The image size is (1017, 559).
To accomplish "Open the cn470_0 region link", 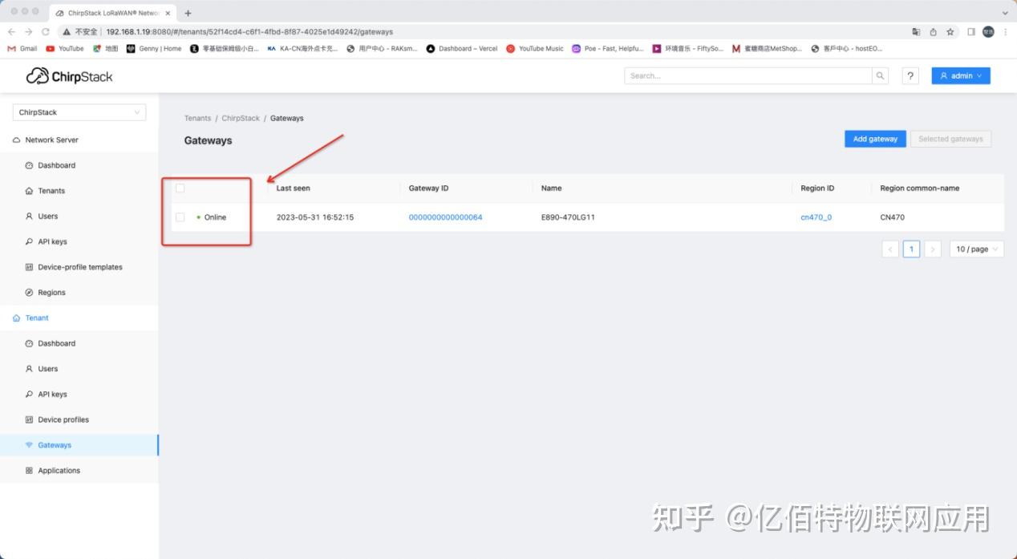I will click(x=815, y=217).
